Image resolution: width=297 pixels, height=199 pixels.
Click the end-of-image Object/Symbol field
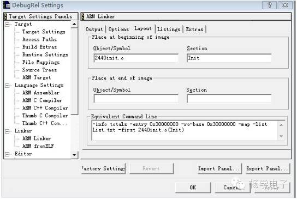pyautogui.click(x=136, y=99)
